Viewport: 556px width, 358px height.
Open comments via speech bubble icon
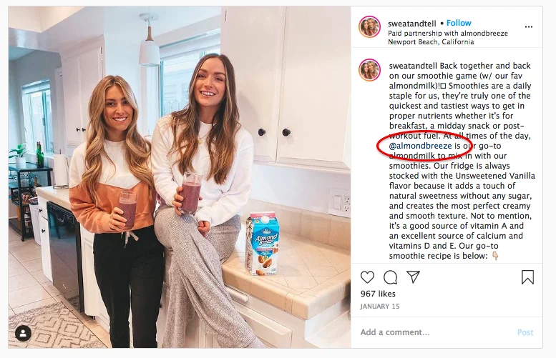point(391,277)
